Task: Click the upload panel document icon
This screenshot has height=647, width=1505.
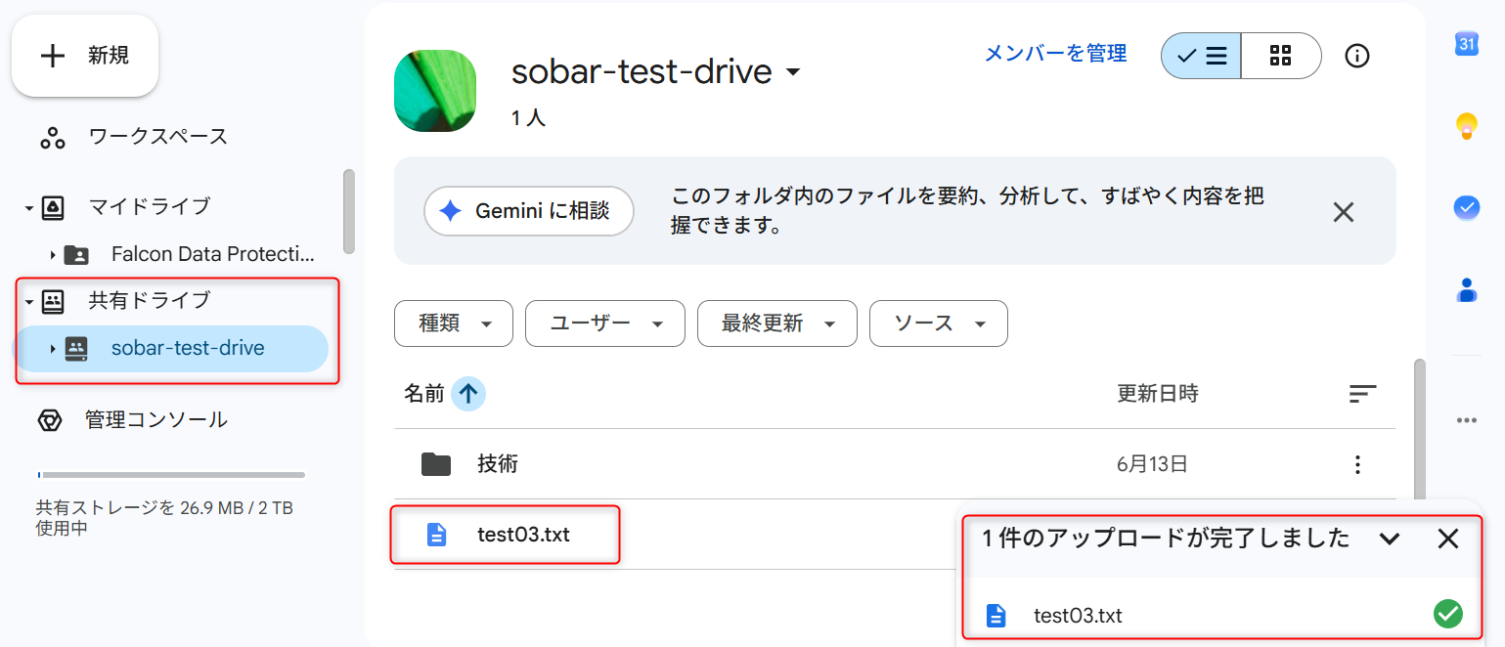Action: point(996,616)
